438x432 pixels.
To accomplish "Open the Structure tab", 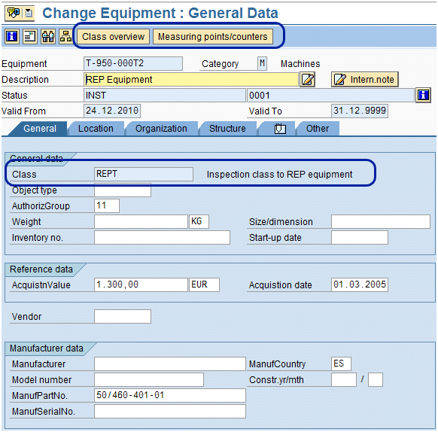I will [227, 129].
